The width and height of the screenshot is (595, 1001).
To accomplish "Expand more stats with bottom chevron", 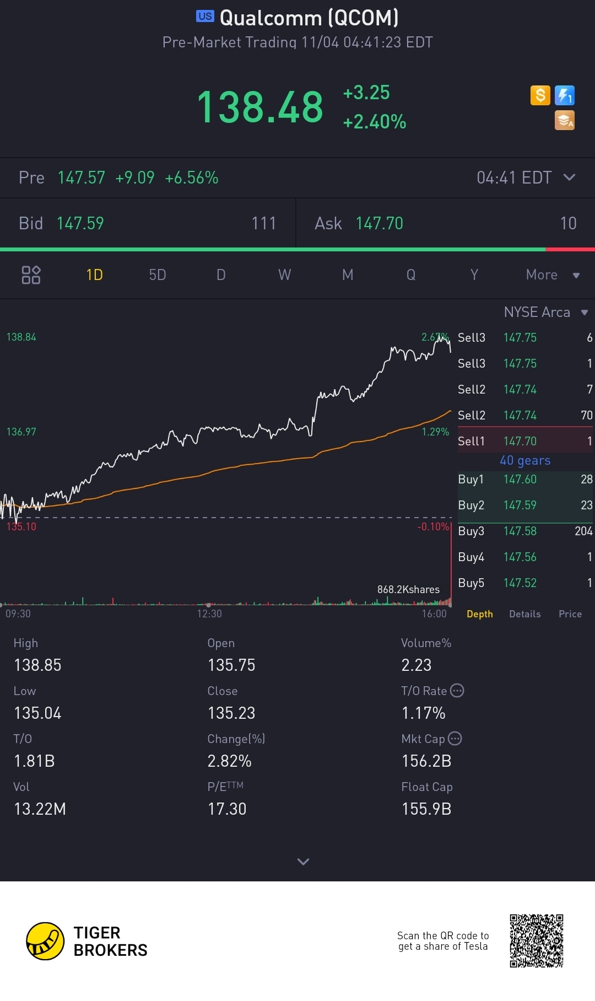I will [x=303, y=861].
